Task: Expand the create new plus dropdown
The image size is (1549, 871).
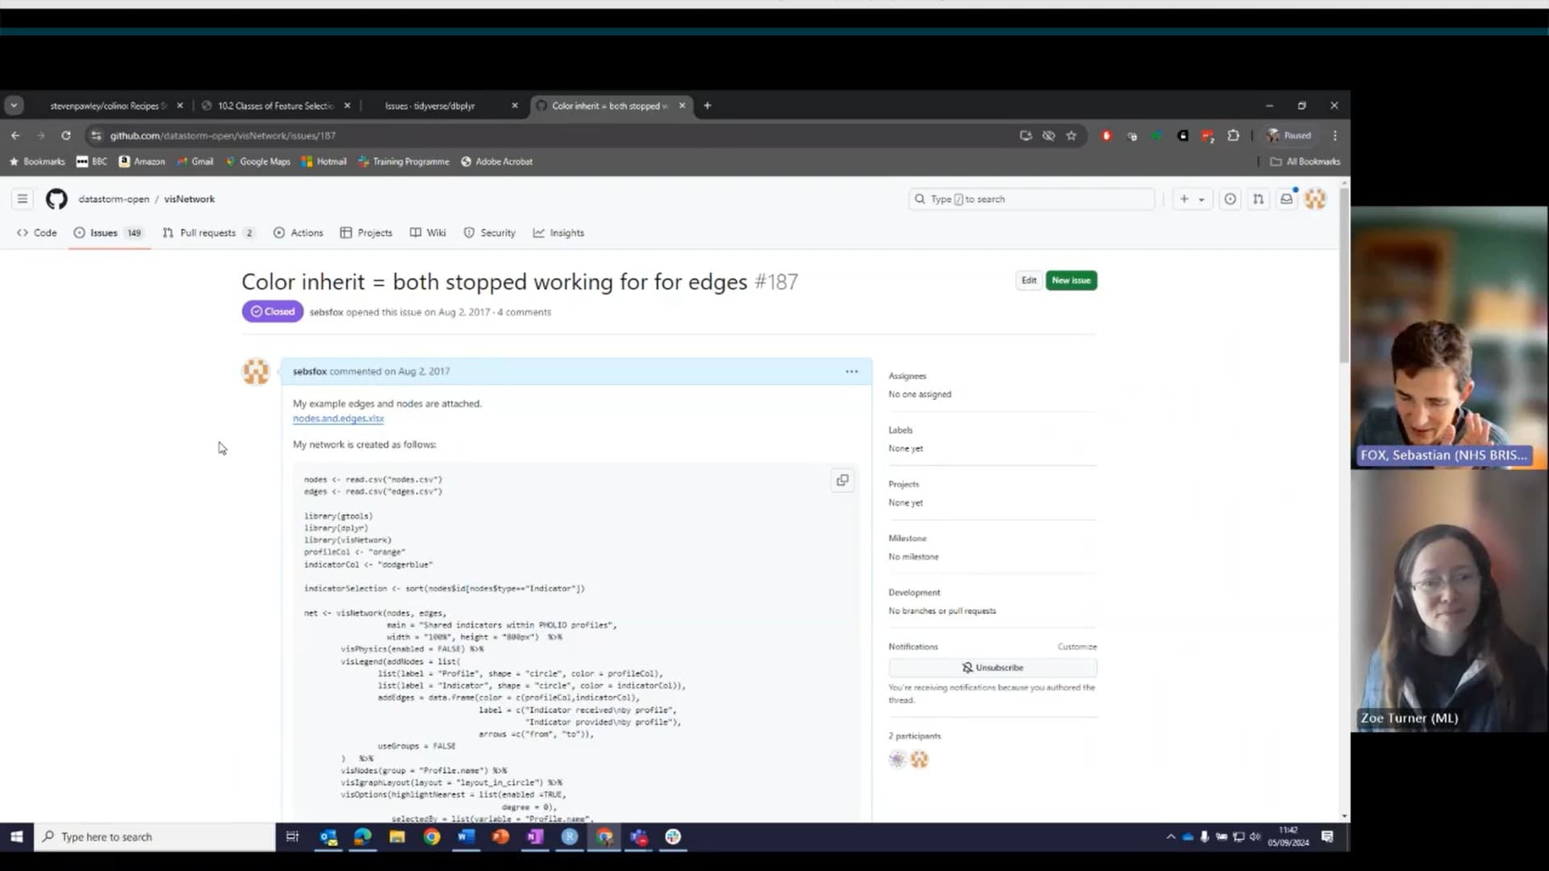Action: coord(1192,198)
